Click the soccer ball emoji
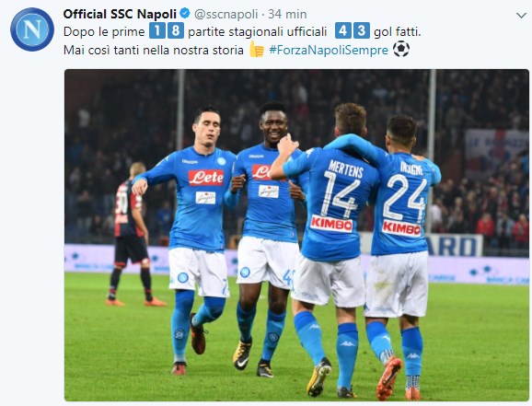 click(401, 49)
